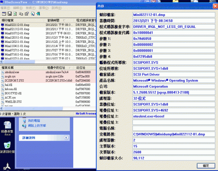Select kdcom.dll driver row
Image resolution: width=218 pixels, height=171 pixels.
pyautogui.click(x=48, y=89)
